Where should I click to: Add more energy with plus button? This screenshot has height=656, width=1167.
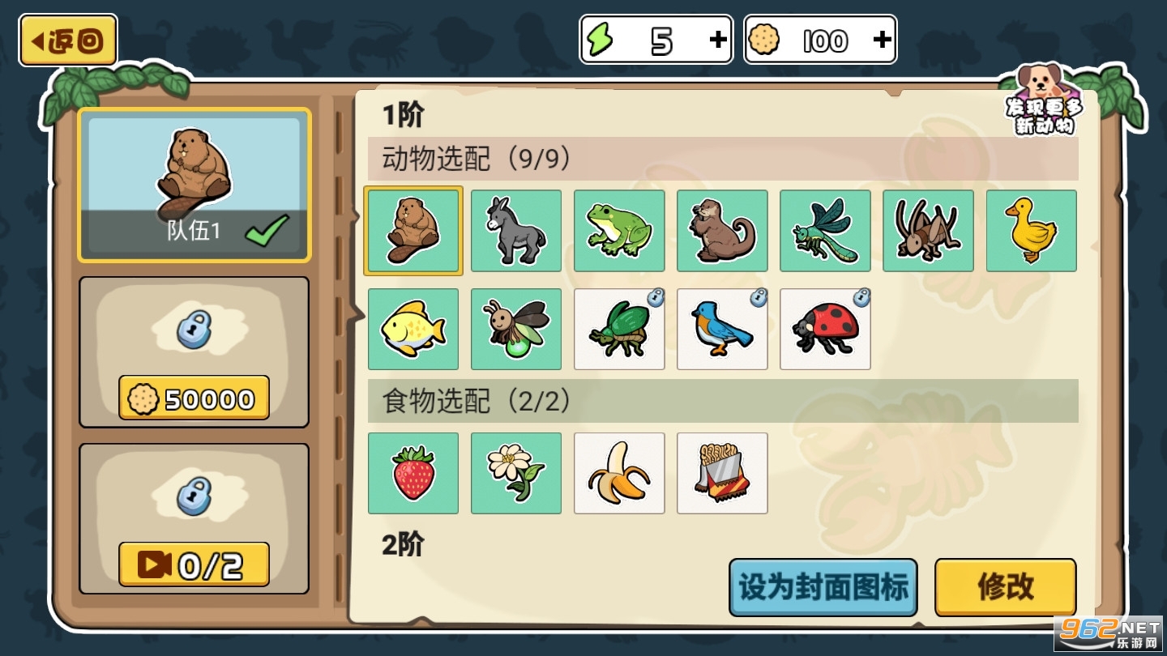[718, 40]
